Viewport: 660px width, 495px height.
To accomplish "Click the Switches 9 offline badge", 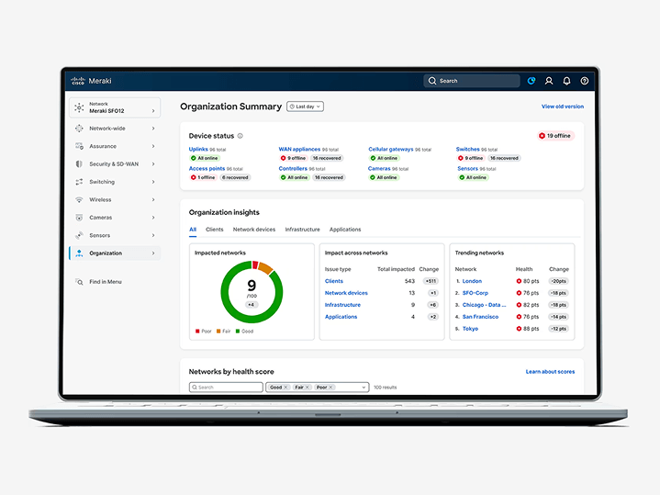I will [471, 158].
